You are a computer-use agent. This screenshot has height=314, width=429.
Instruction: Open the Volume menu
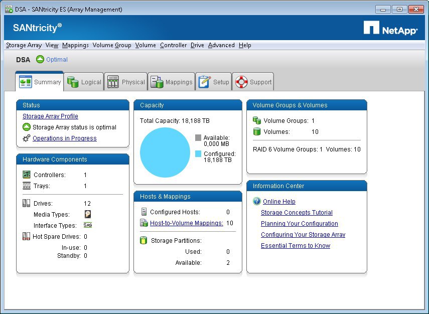pos(146,45)
